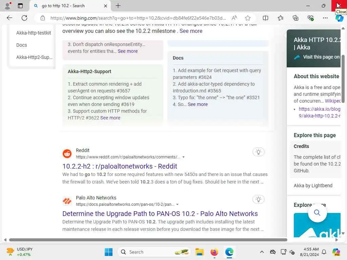The width and height of the screenshot is (347, 260).
Task: View site information lock icon
Action: [42, 18]
